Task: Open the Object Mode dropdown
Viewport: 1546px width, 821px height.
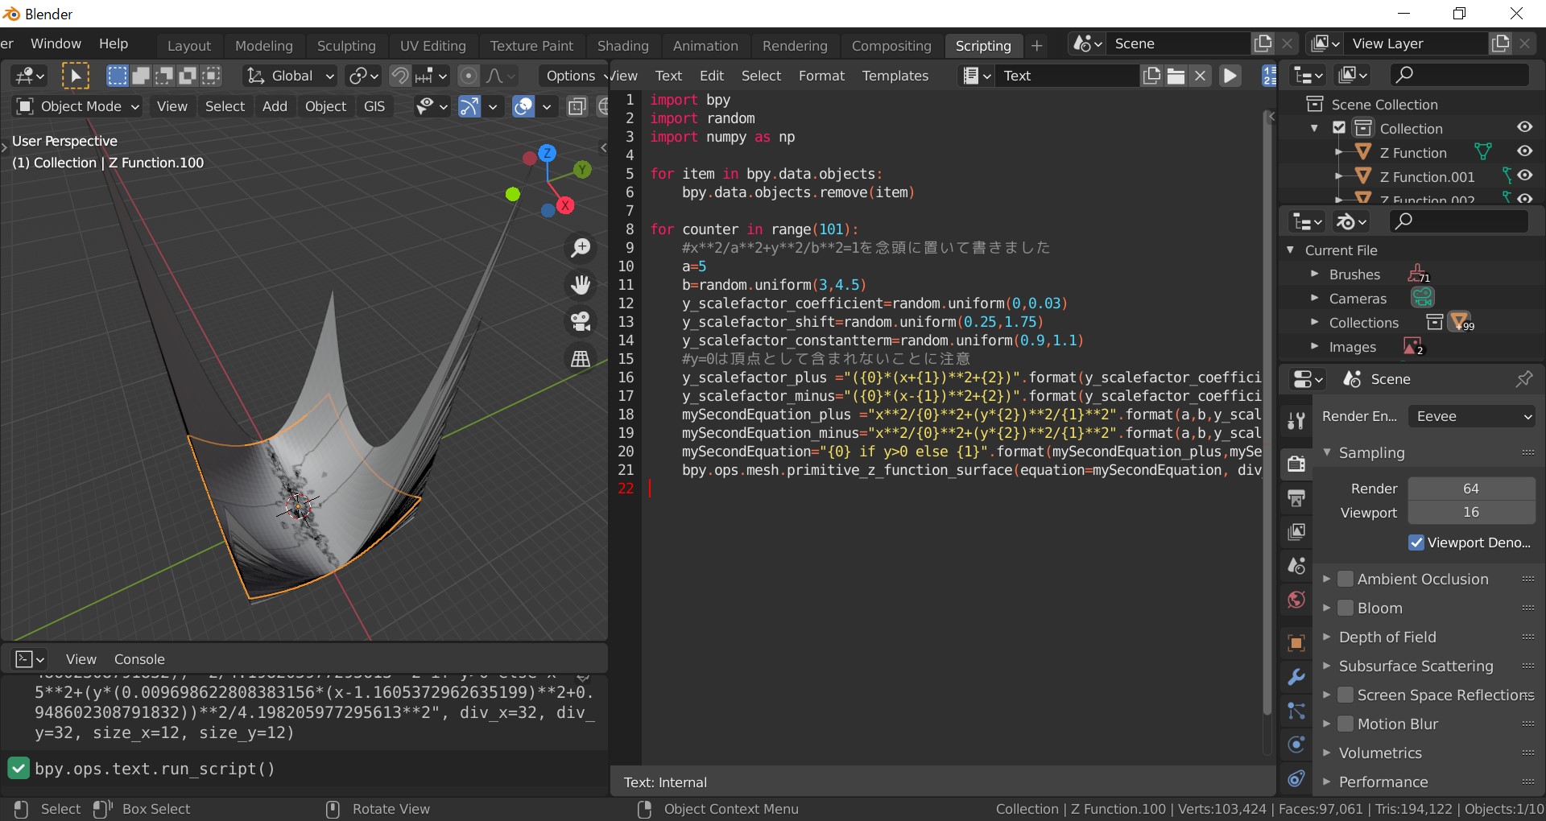Action: 78,106
